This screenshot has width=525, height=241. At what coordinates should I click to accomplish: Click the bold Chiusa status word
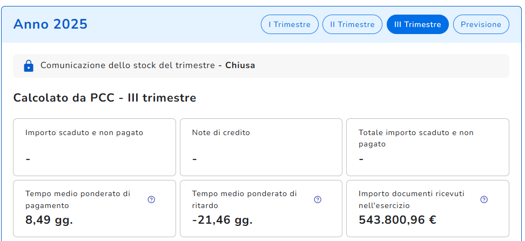point(240,65)
